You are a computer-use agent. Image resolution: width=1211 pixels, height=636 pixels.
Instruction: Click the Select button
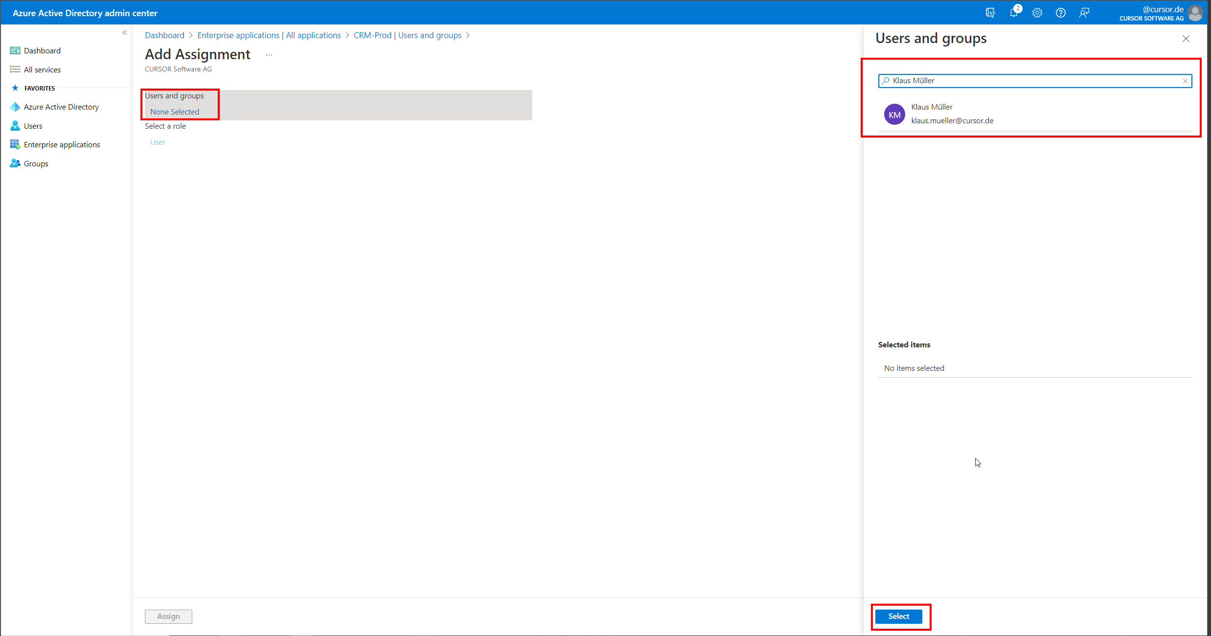click(x=899, y=616)
